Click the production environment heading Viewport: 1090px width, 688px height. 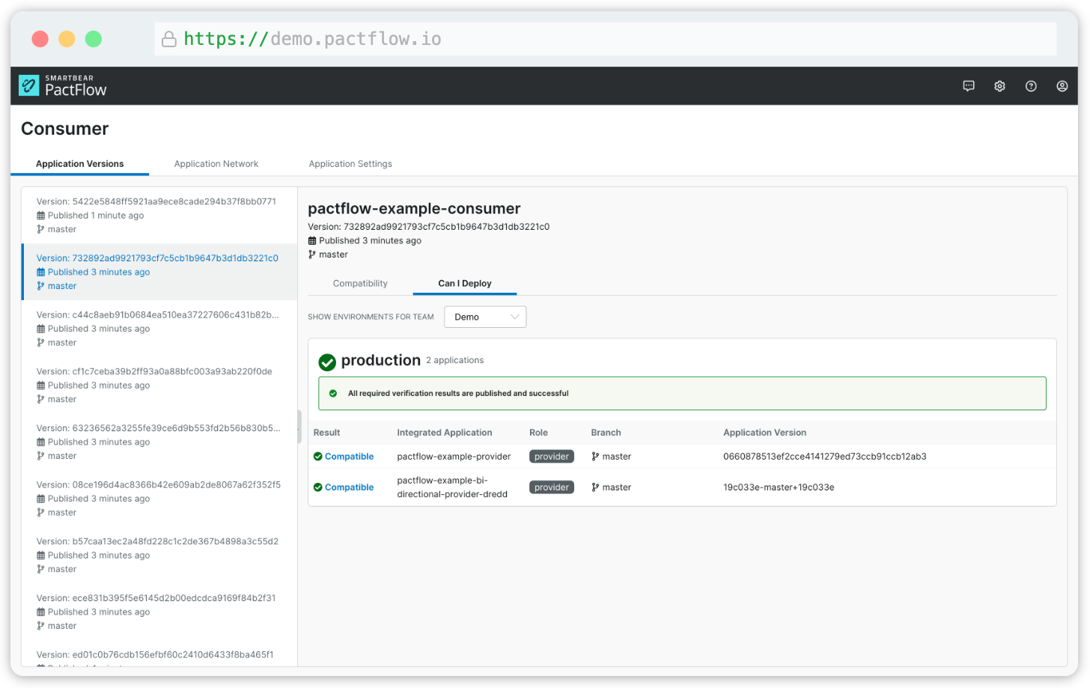point(380,361)
